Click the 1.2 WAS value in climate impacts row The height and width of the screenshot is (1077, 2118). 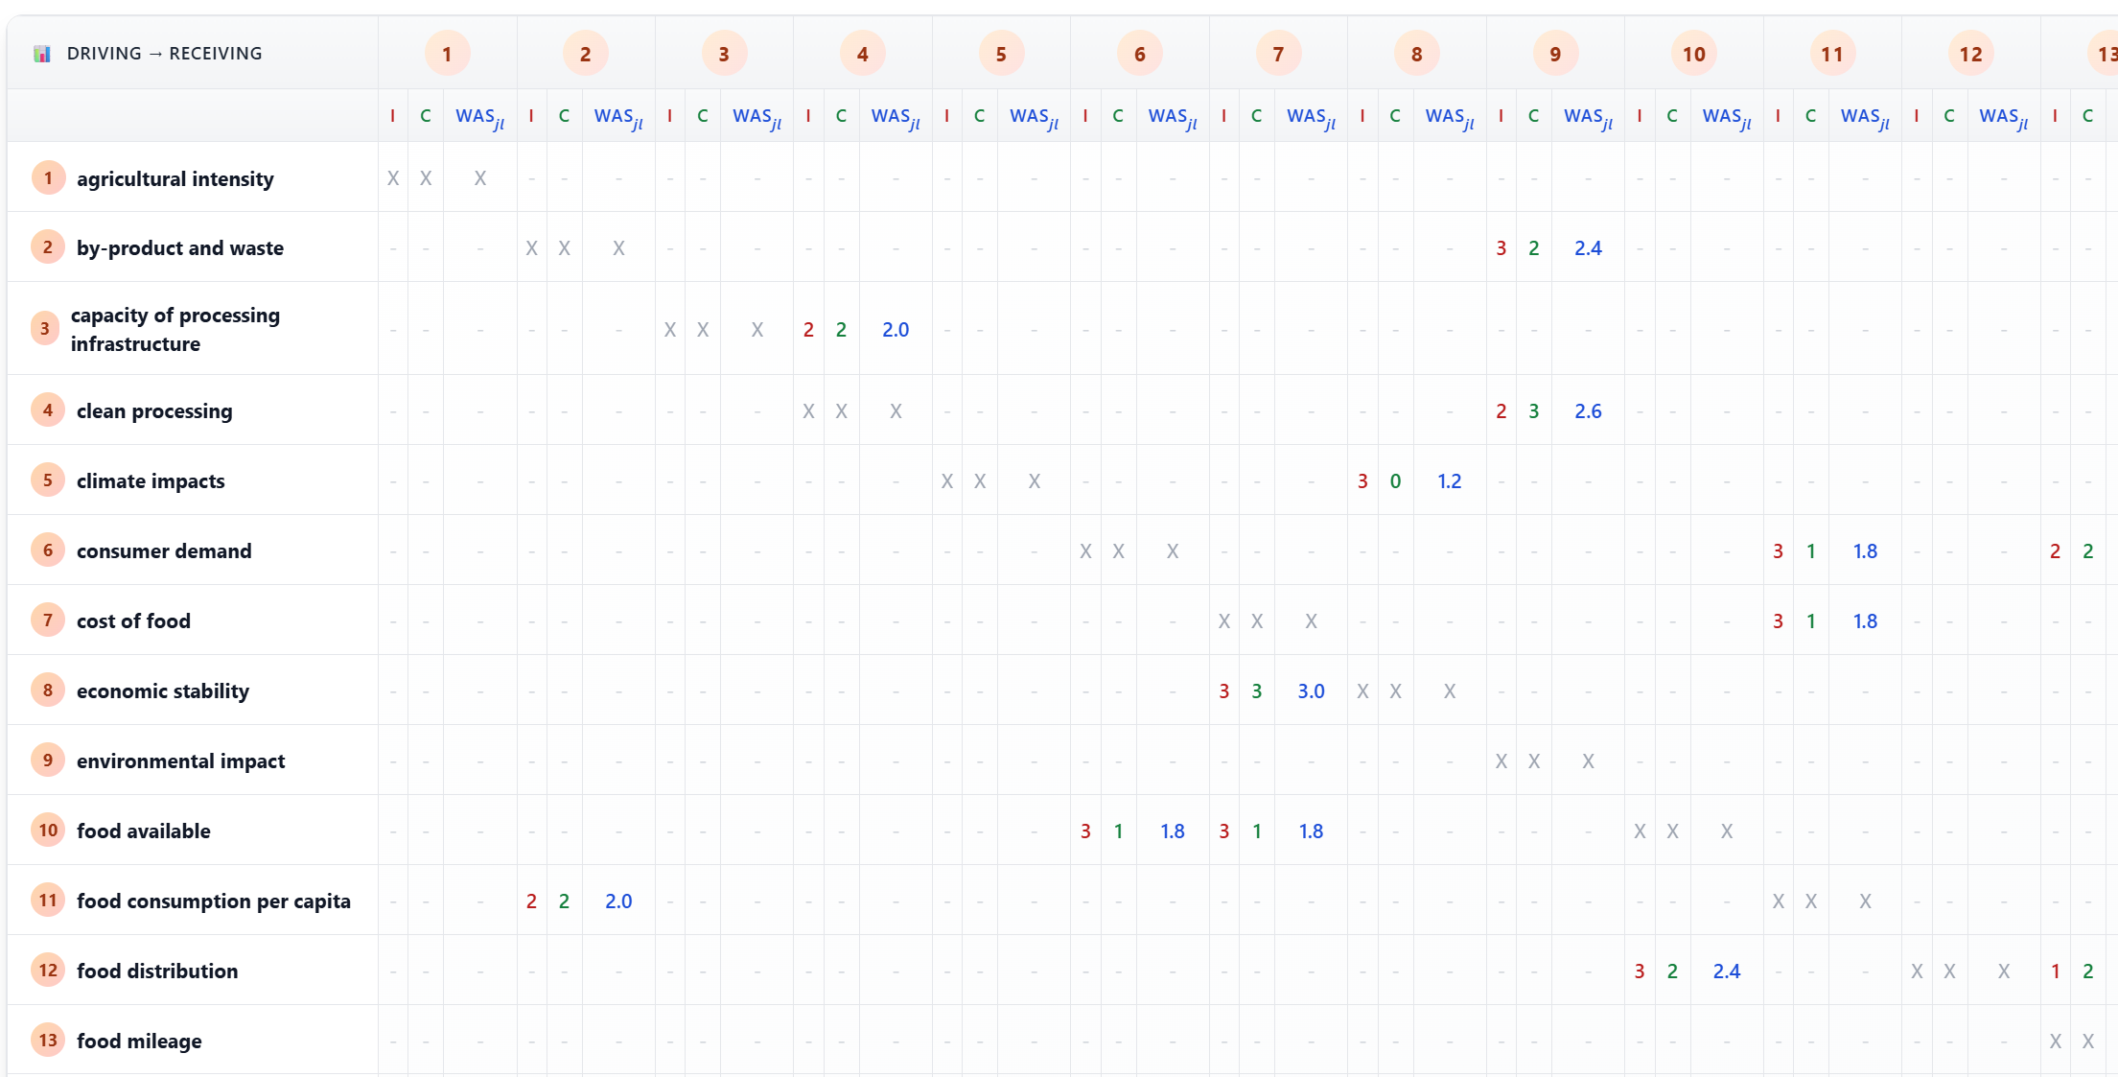(x=1449, y=481)
